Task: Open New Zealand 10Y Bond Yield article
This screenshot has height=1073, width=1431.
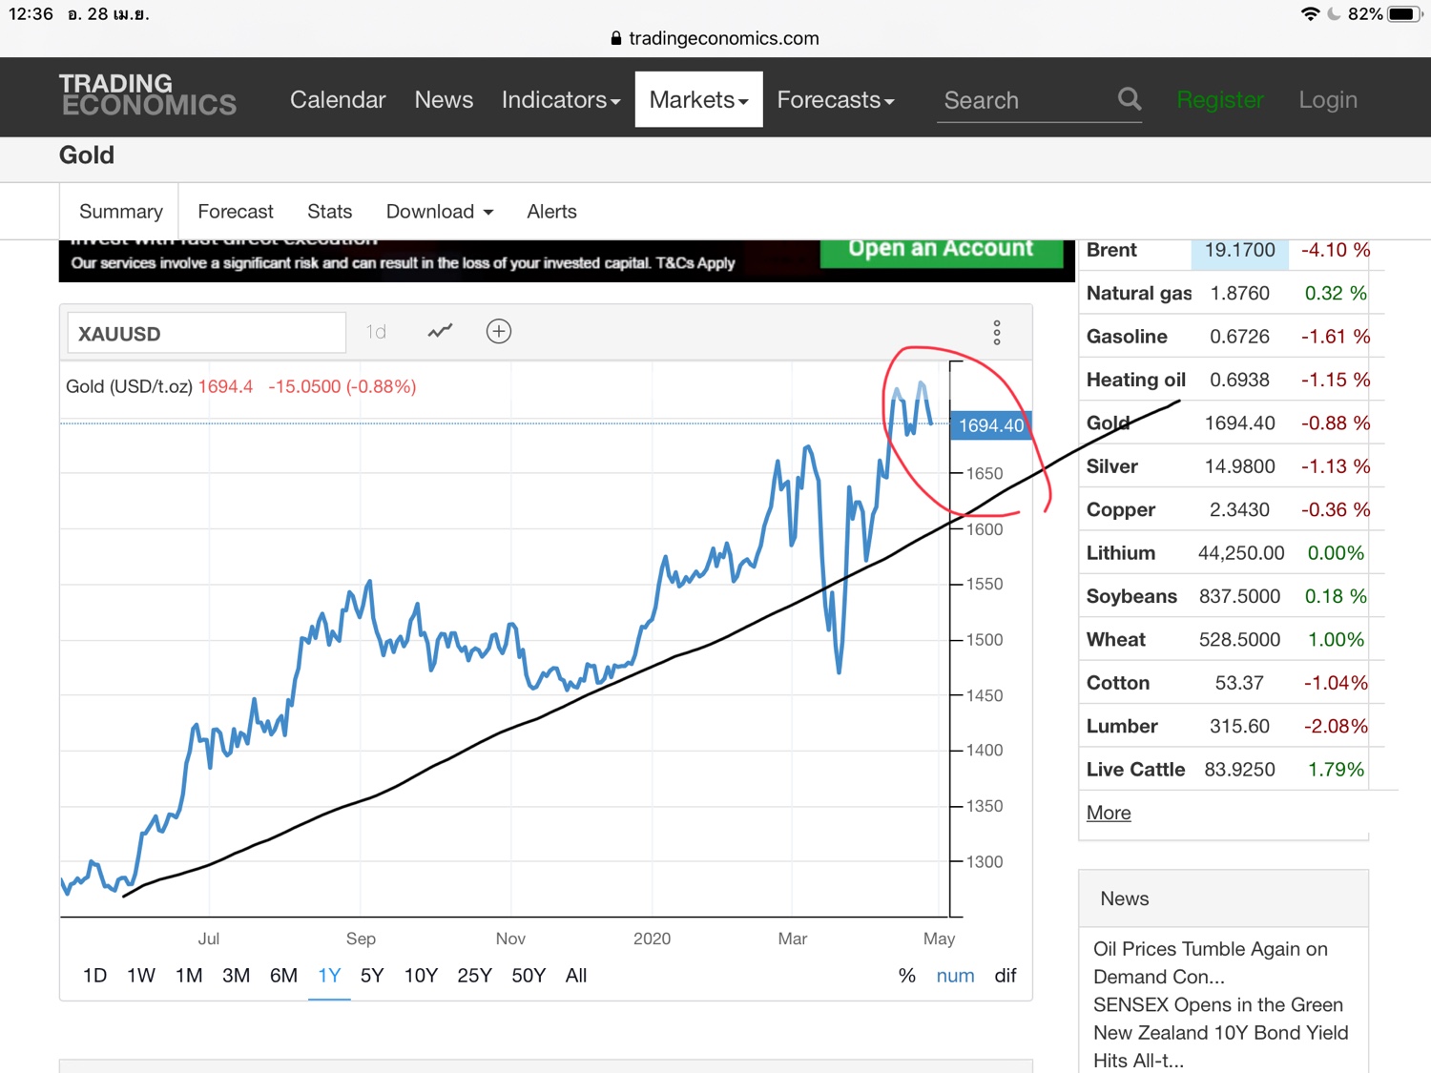Action: point(1221,1046)
